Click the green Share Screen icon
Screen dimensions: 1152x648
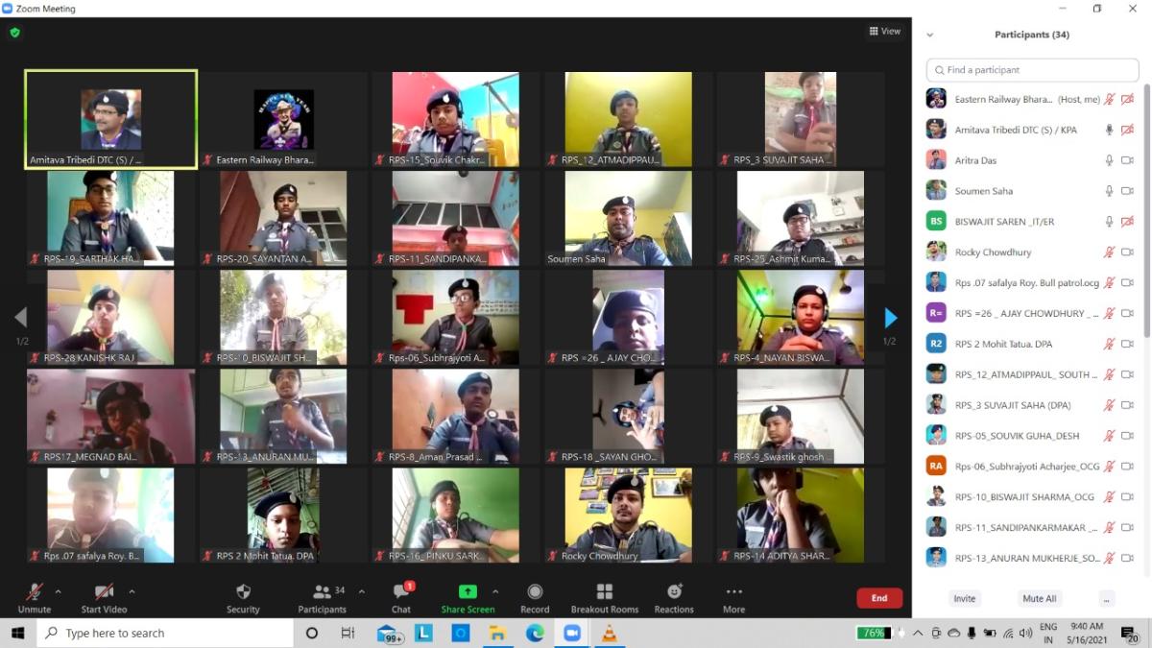pyautogui.click(x=468, y=592)
